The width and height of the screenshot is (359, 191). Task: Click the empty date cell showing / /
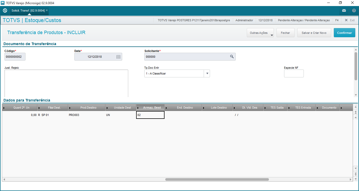point(248,115)
